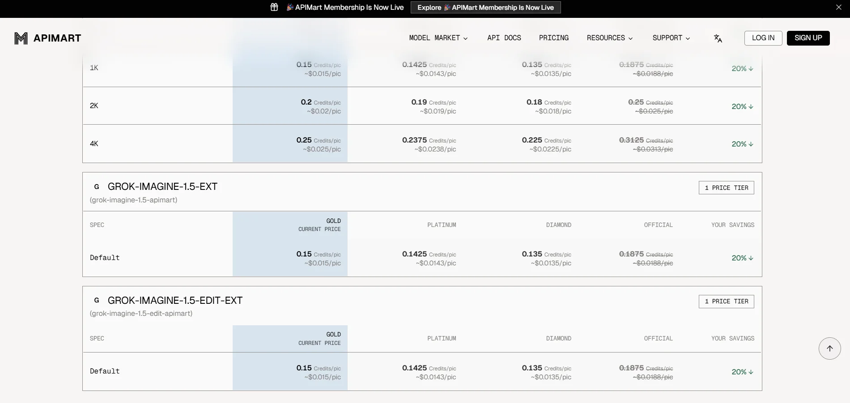Dismiss the top announcement banner
The image size is (850, 403).
click(839, 7)
